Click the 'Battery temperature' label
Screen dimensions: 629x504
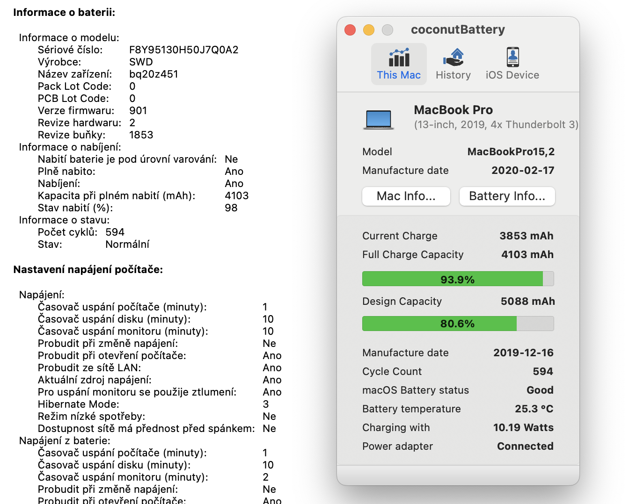[411, 409]
